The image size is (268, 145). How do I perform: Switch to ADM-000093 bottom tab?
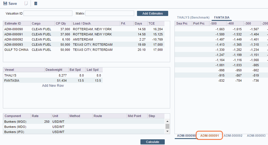point(256,136)
